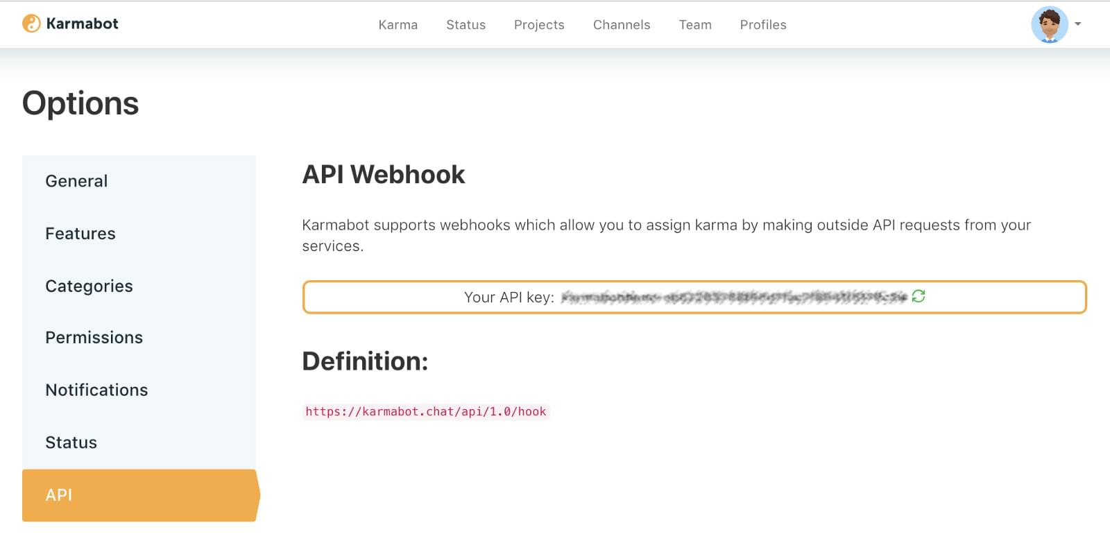Open Categories options section
This screenshot has width=1110, height=541.
pyautogui.click(x=139, y=286)
